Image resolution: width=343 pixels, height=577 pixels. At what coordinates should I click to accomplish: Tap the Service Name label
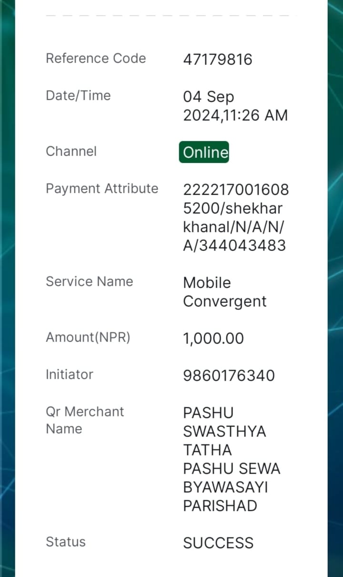(x=89, y=281)
